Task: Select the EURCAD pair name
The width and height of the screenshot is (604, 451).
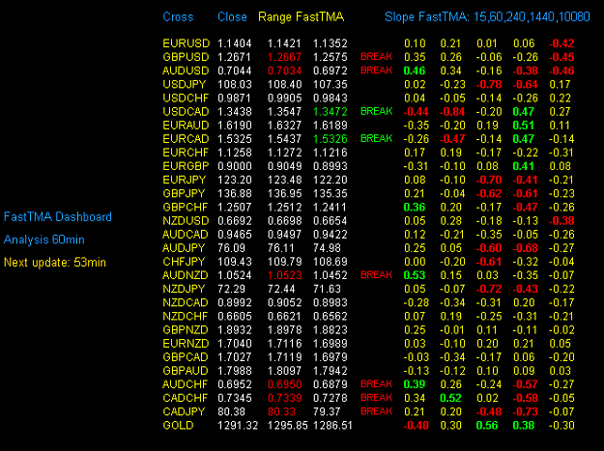Action: click(x=186, y=139)
